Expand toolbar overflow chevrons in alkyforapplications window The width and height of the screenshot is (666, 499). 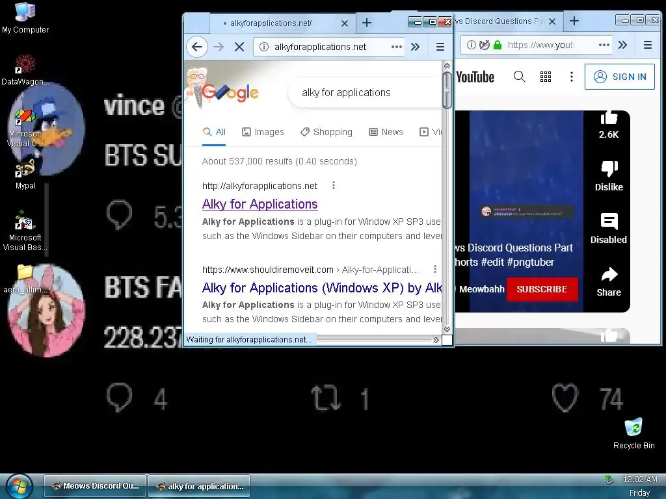pos(415,47)
